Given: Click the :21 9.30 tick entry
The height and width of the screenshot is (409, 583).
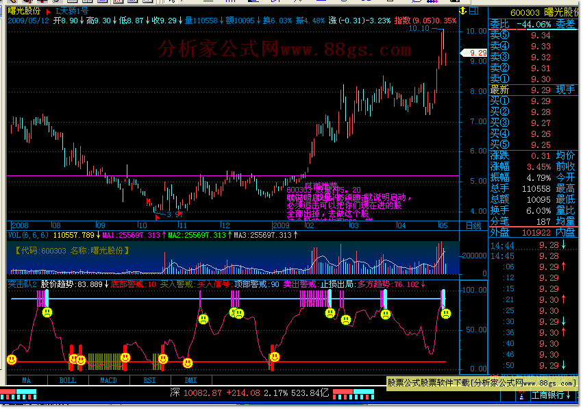Looking at the screenshot, I should [534, 299].
